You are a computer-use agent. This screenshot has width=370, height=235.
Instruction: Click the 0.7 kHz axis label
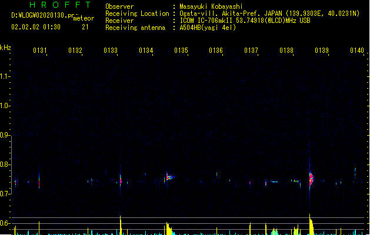(5, 194)
